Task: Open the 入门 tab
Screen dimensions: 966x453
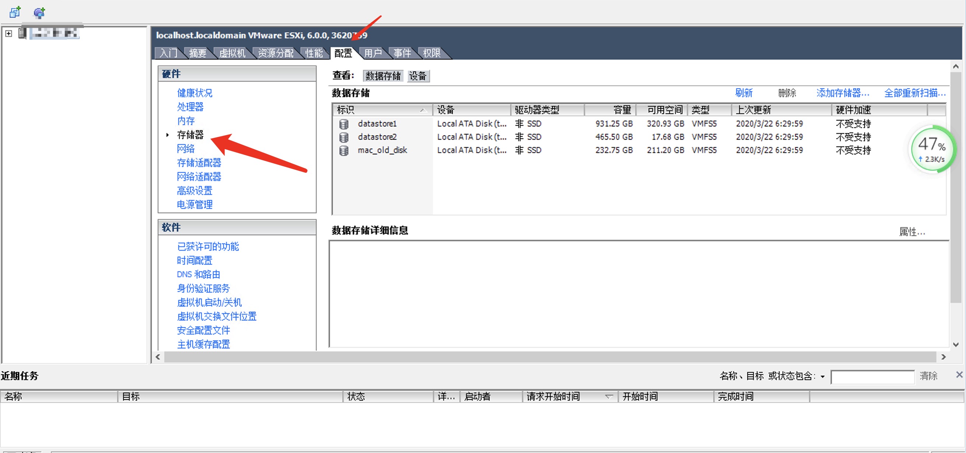Action: tap(169, 53)
